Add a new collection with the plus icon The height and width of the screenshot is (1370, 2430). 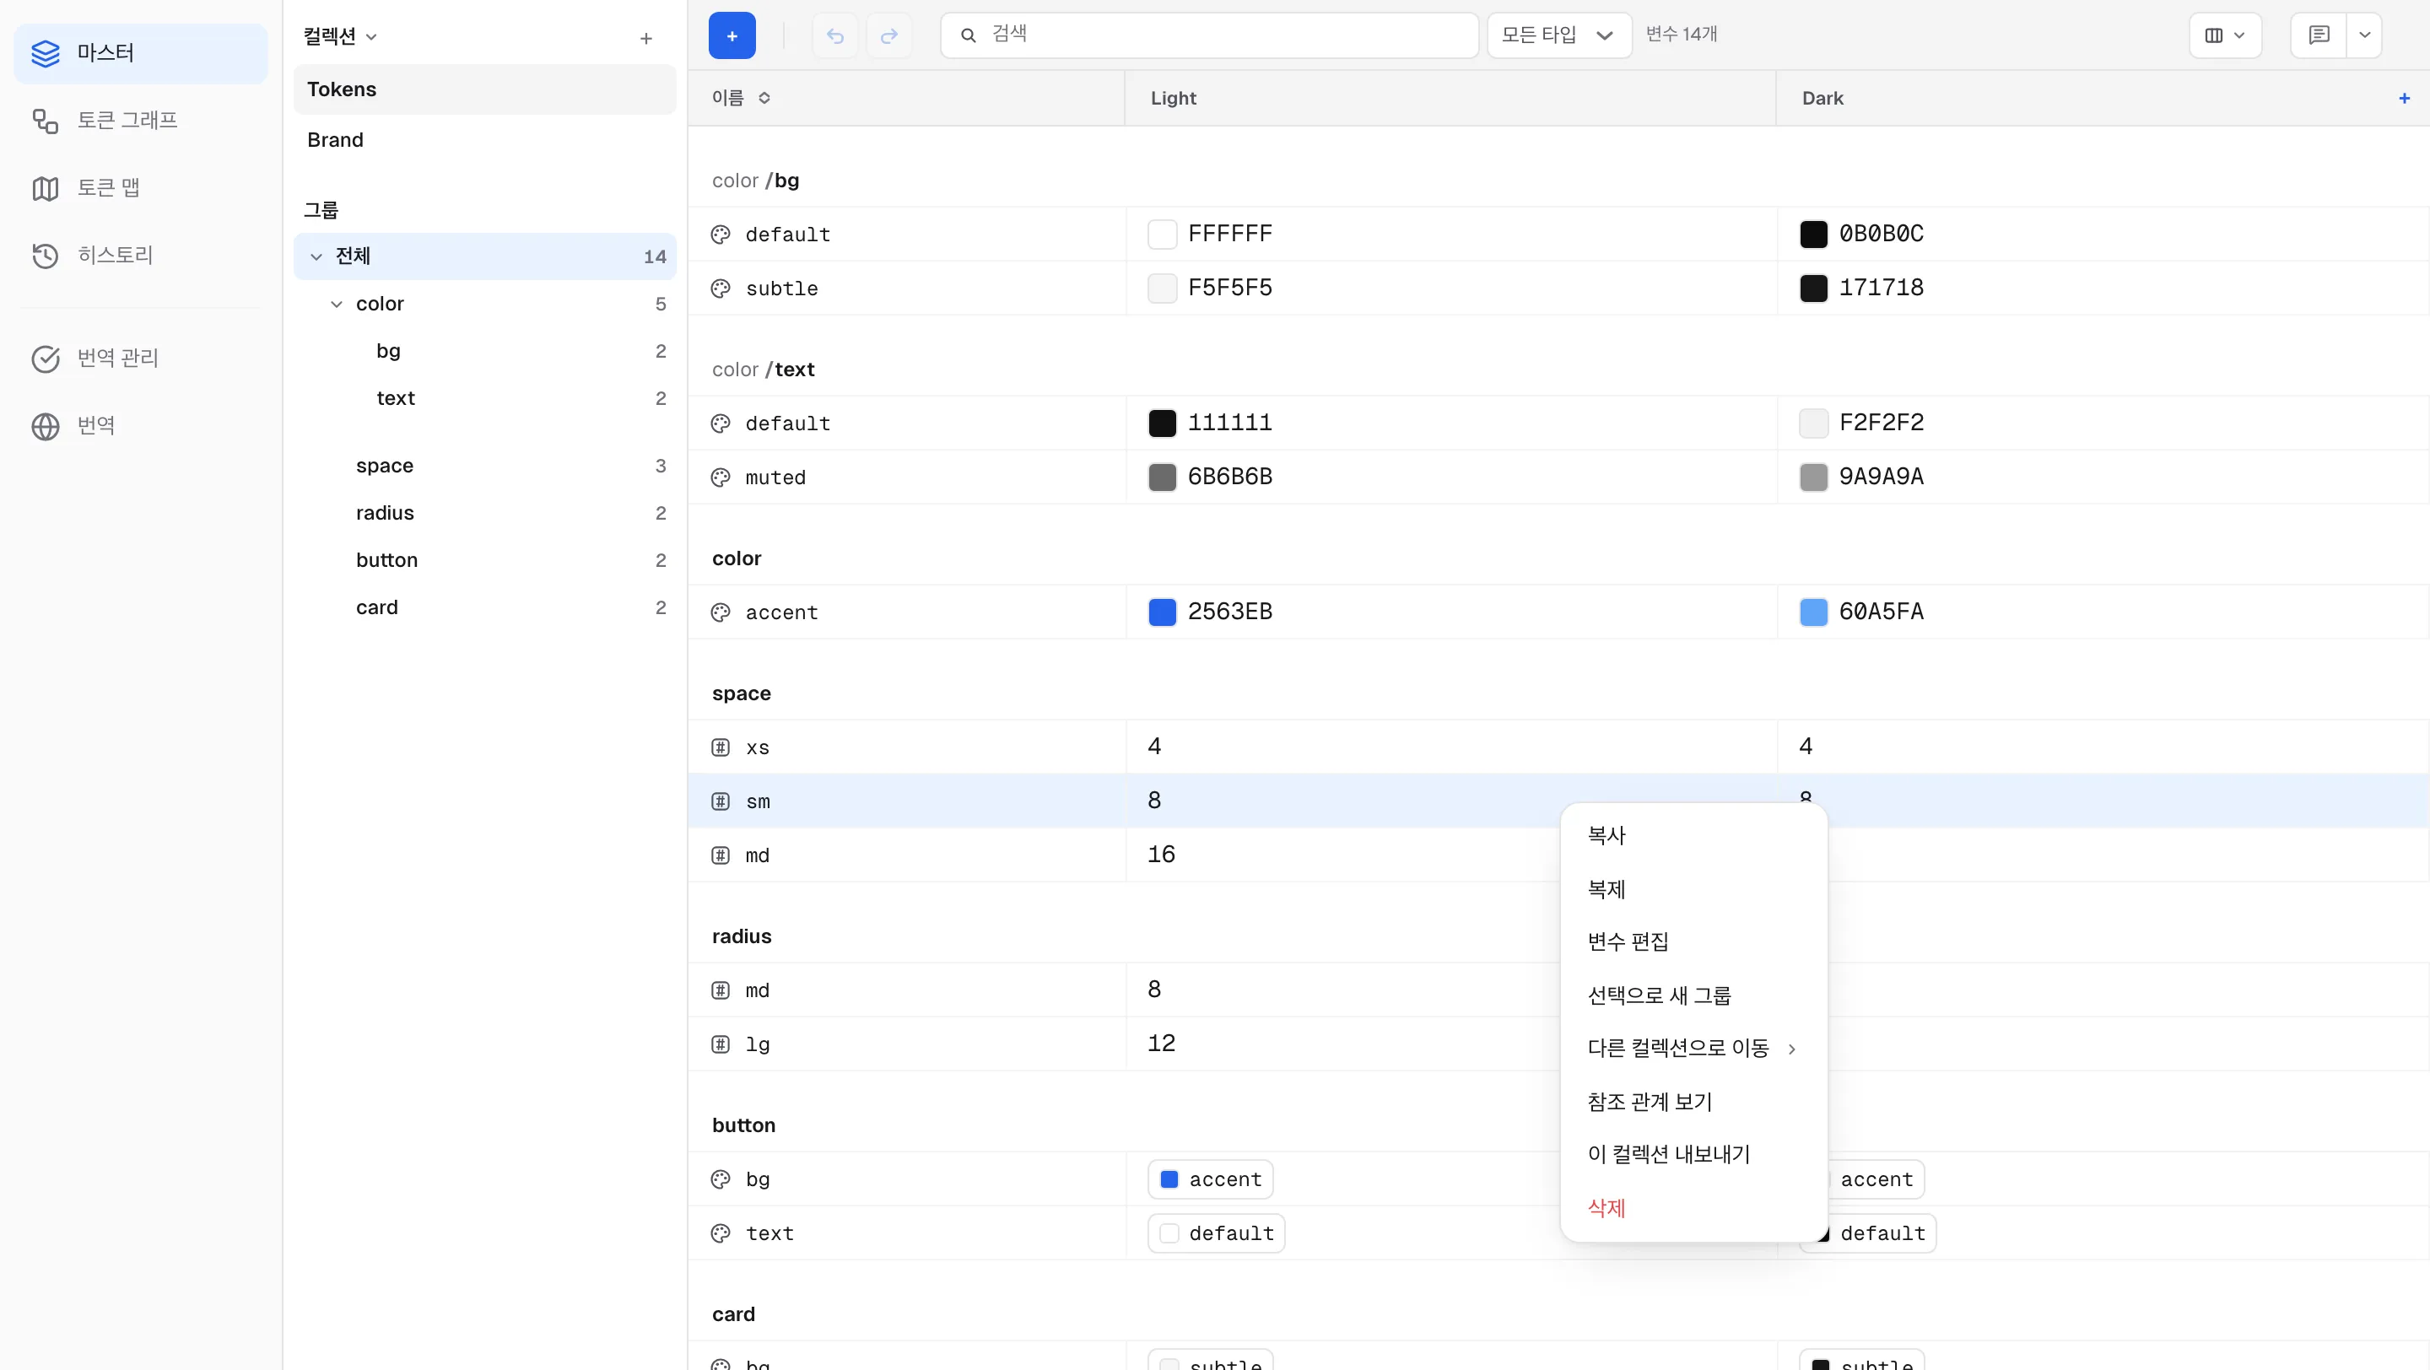click(x=646, y=38)
